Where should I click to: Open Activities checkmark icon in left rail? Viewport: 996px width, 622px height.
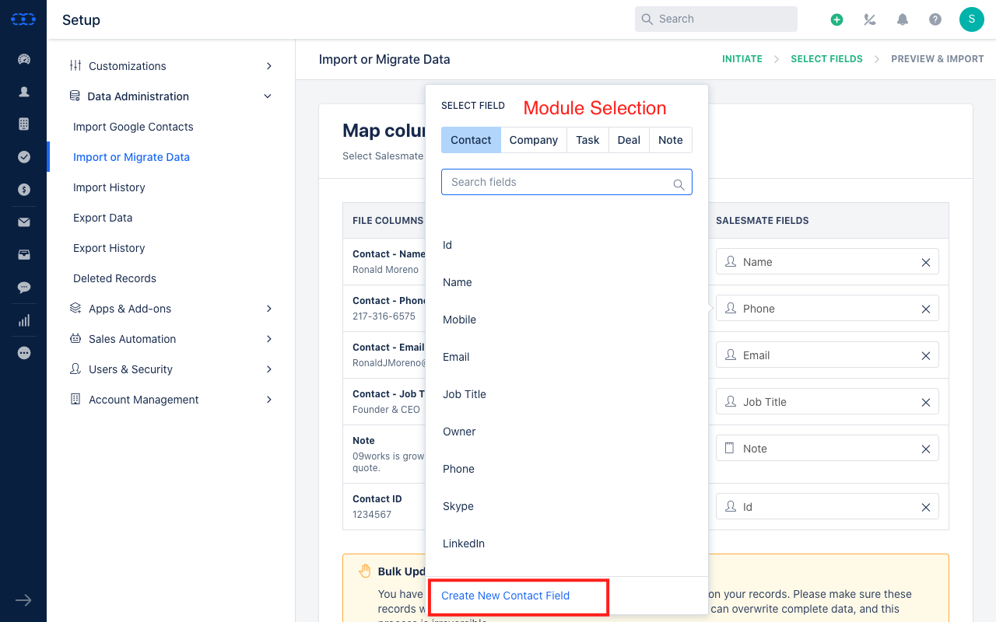tap(23, 157)
